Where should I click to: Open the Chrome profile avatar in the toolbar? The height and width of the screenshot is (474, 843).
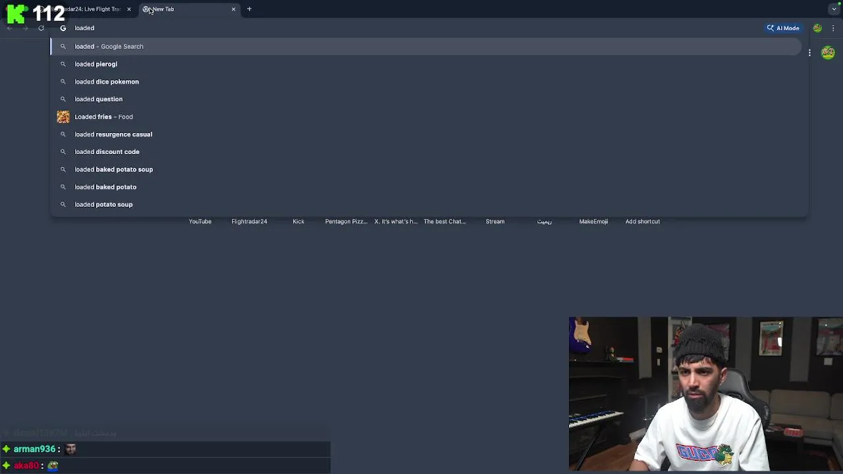pyautogui.click(x=817, y=28)
